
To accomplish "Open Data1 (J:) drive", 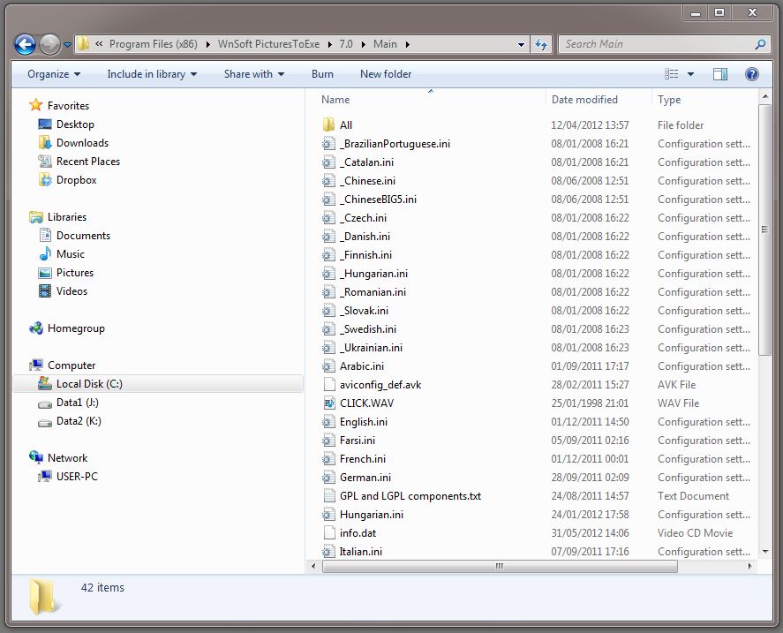I will pyautogui.click(x=78, y=403).
